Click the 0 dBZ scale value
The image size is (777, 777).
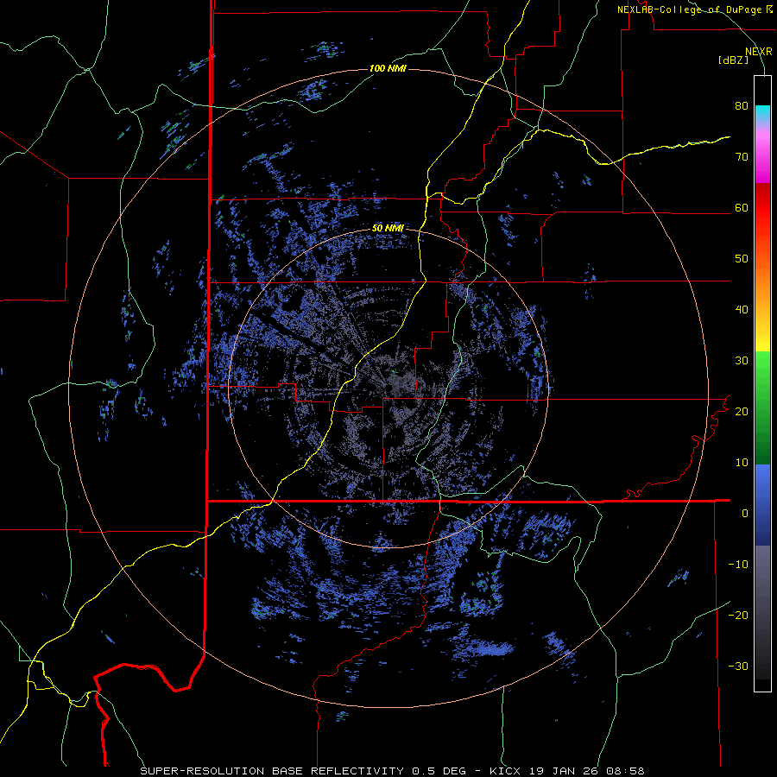[745, 514]
